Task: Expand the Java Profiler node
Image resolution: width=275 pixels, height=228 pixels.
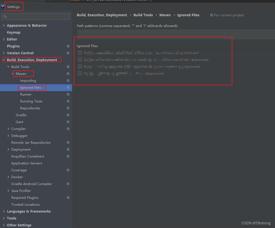Action: coord(8,191)
